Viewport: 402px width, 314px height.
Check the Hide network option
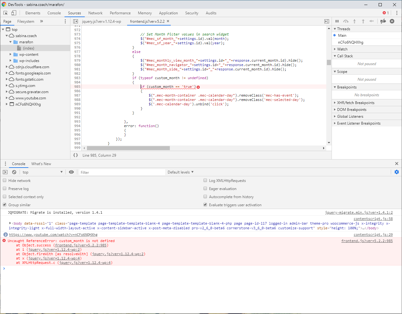click(5, 180)
